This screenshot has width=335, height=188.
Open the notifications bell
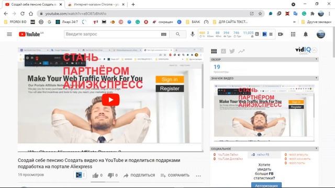coord(306,34)
